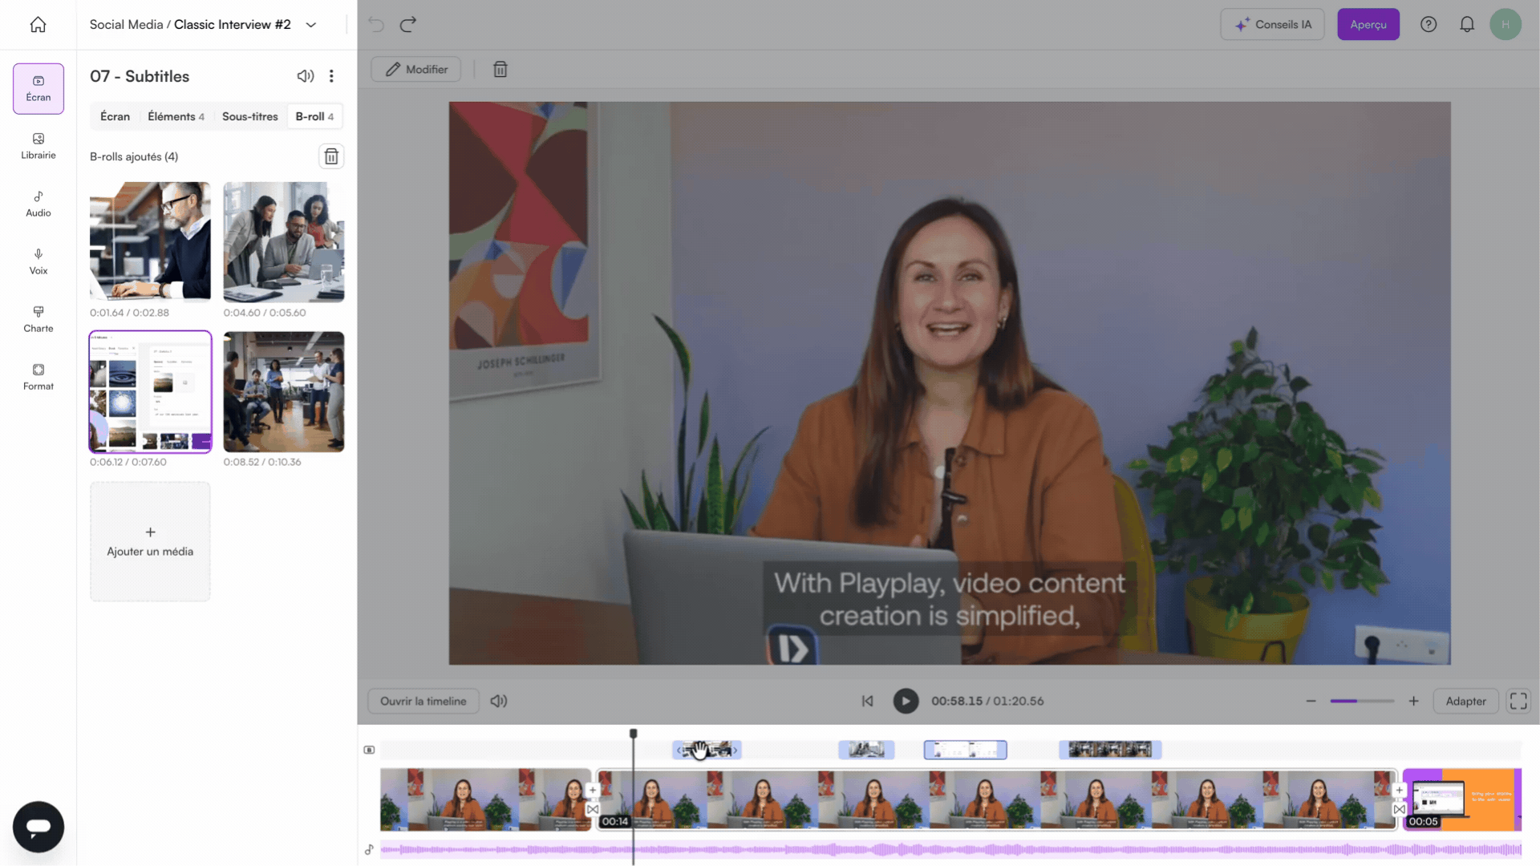Redo the last action

pos(408,24)
